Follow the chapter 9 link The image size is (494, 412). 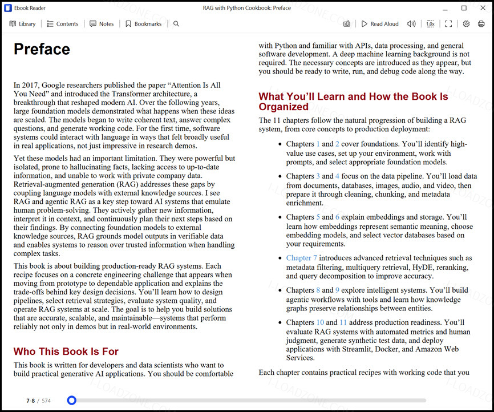337,290
